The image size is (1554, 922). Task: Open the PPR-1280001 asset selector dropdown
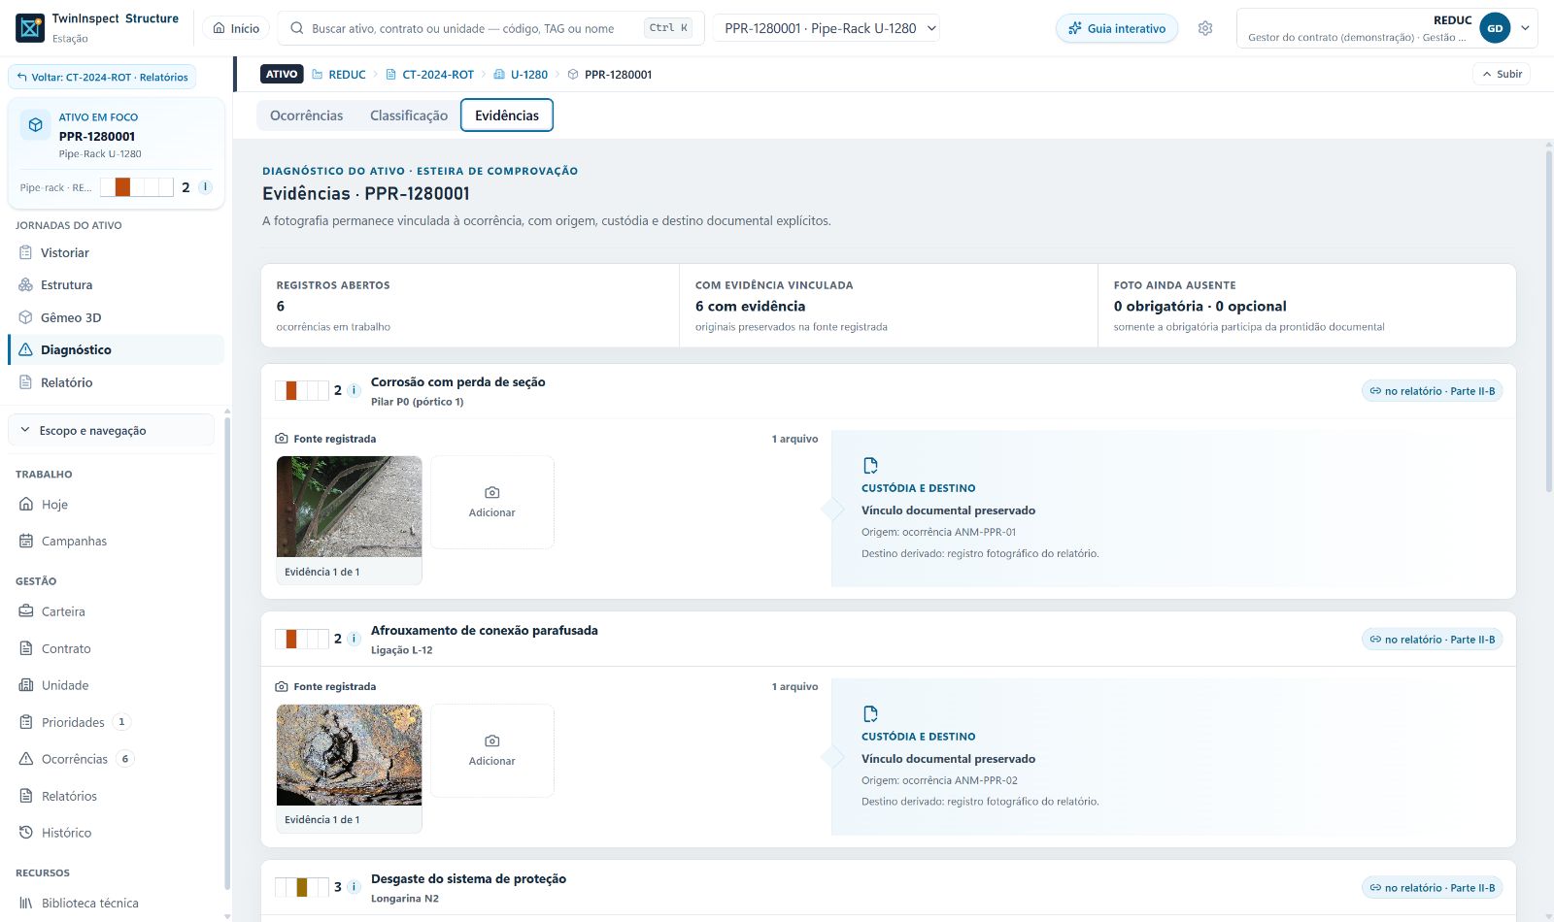pos(827,28)
